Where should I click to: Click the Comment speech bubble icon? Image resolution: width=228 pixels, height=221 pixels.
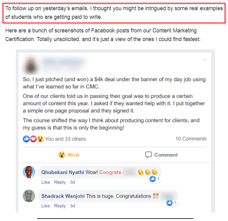149,155
